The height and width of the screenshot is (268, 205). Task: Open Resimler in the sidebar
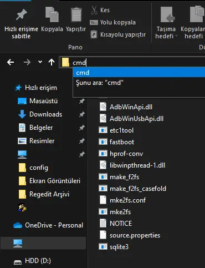pos(42,141)
